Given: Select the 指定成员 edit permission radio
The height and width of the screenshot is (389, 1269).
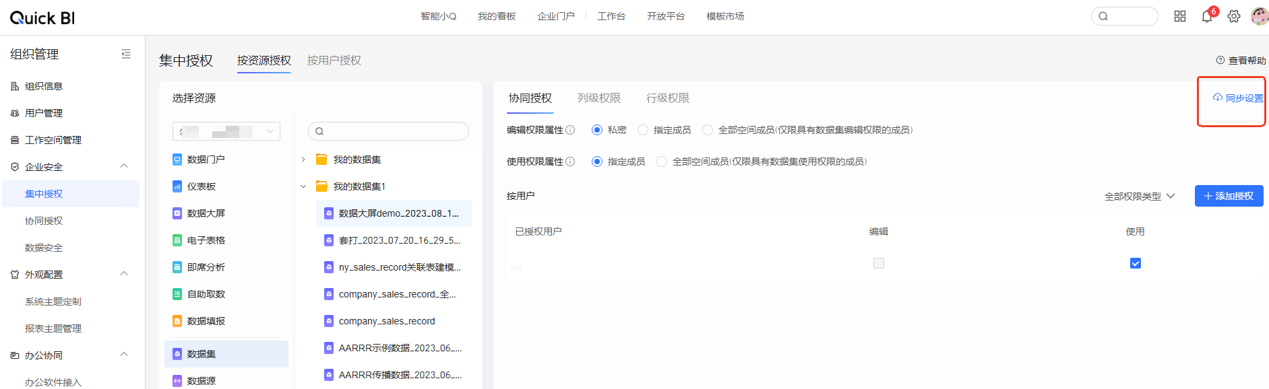Looking at the screenshot, I should [643, 130].
